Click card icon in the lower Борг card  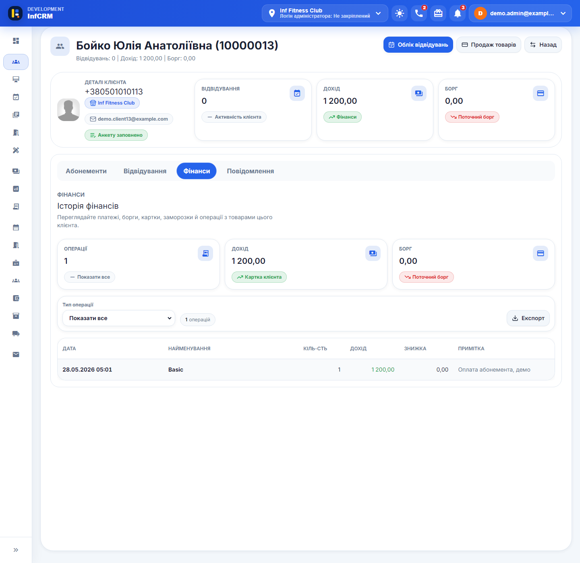tap(541, 253)
